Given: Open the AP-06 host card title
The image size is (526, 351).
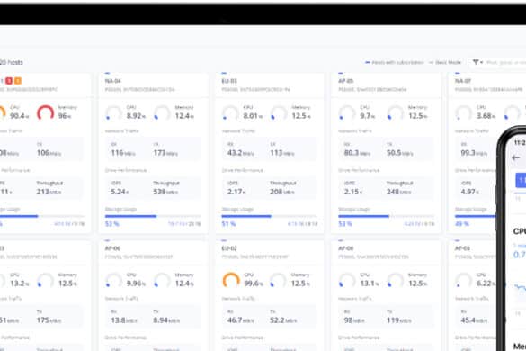Looking at the screenshot, I should (x=113, y=248).
